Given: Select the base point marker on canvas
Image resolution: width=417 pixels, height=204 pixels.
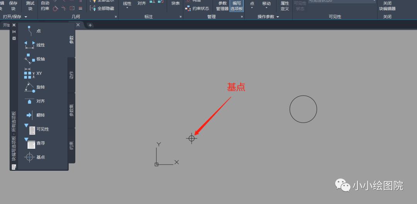Looking at the screenshot, I should (192, 138).
